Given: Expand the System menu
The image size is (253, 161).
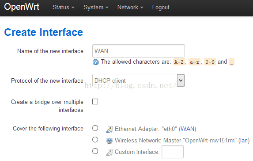Looking at the screenshot, I should tap(96, 7).
